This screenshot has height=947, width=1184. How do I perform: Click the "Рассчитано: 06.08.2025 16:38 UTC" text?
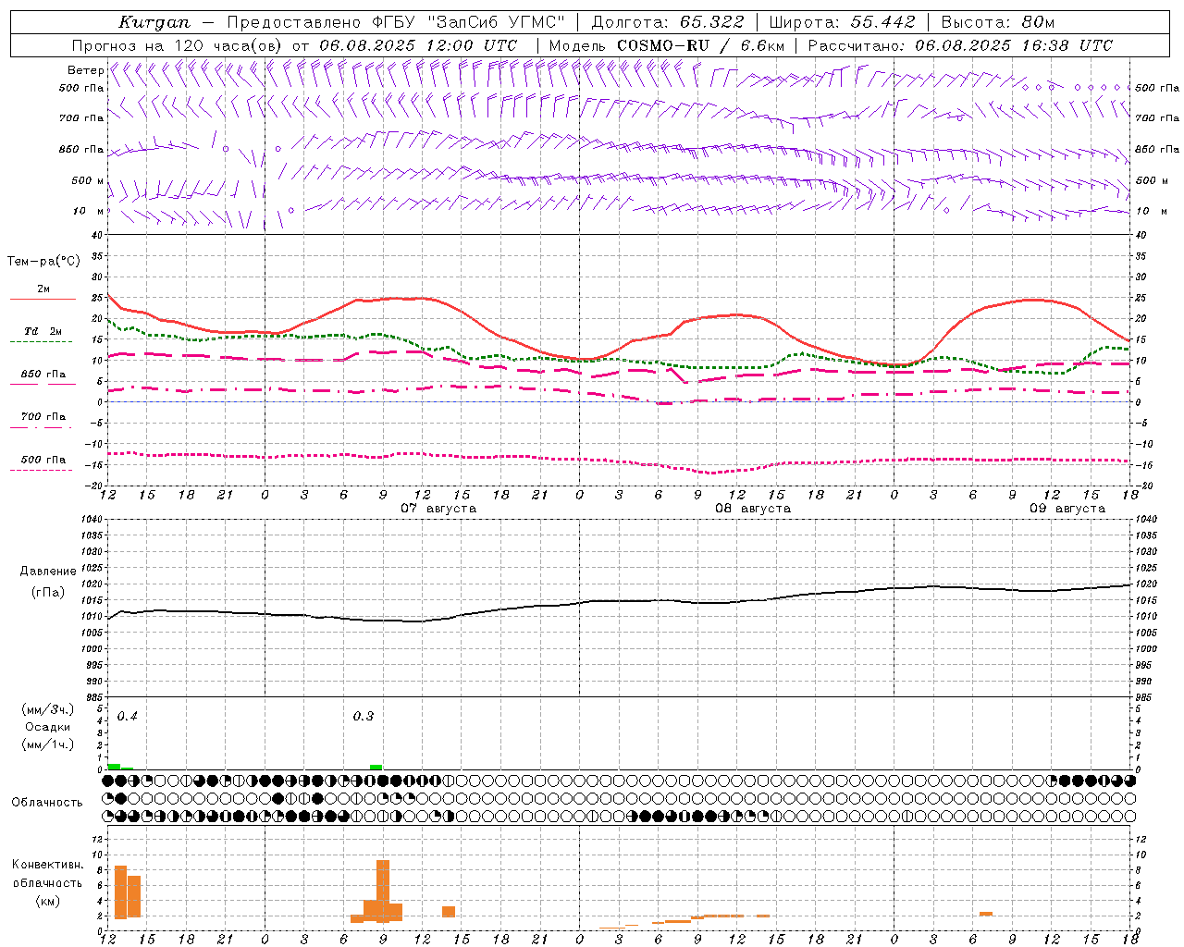tap(960, 45)
